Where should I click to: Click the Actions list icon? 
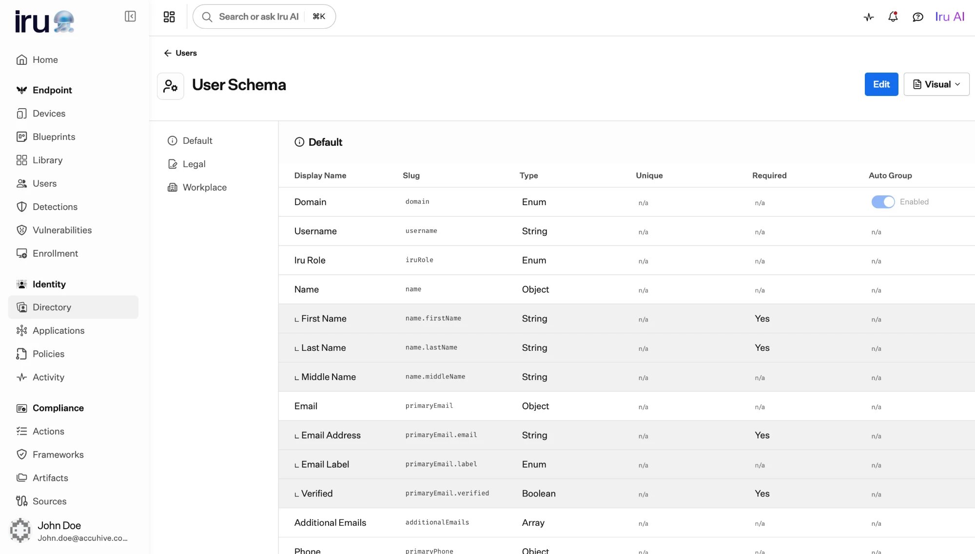point(21,431)
